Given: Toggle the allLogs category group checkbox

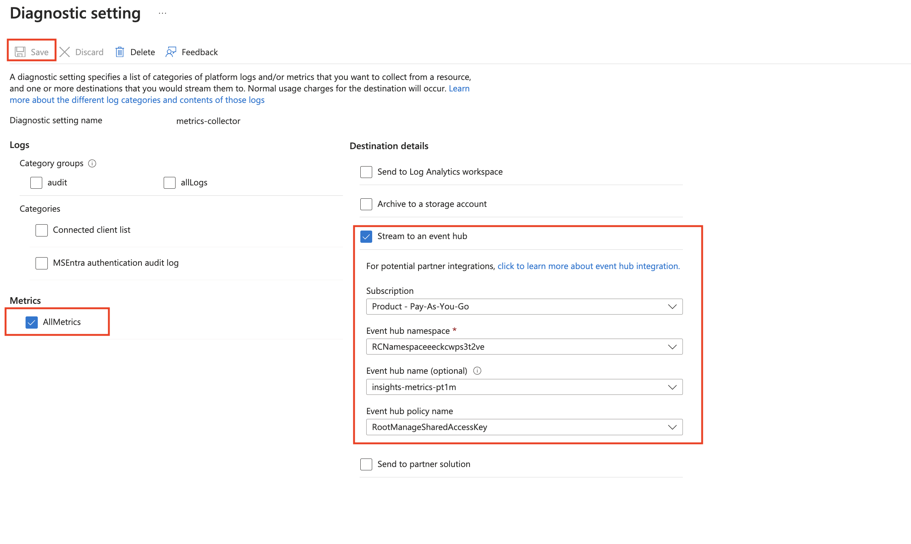Looking at the screenshot, I should [170, 182].
